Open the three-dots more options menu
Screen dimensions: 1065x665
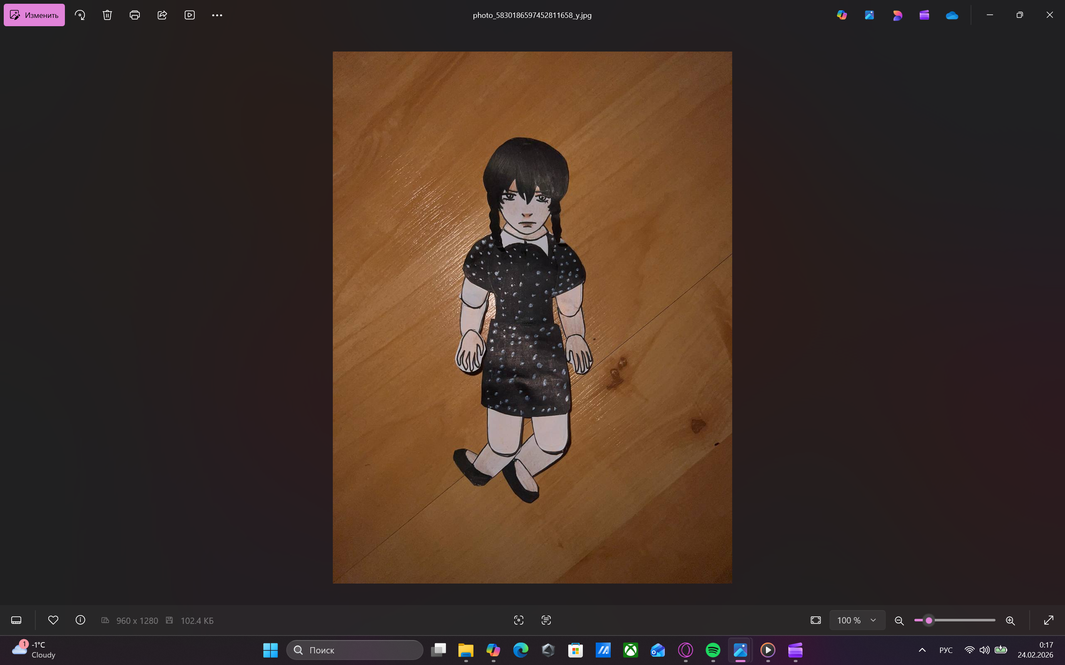coord(217,15)
